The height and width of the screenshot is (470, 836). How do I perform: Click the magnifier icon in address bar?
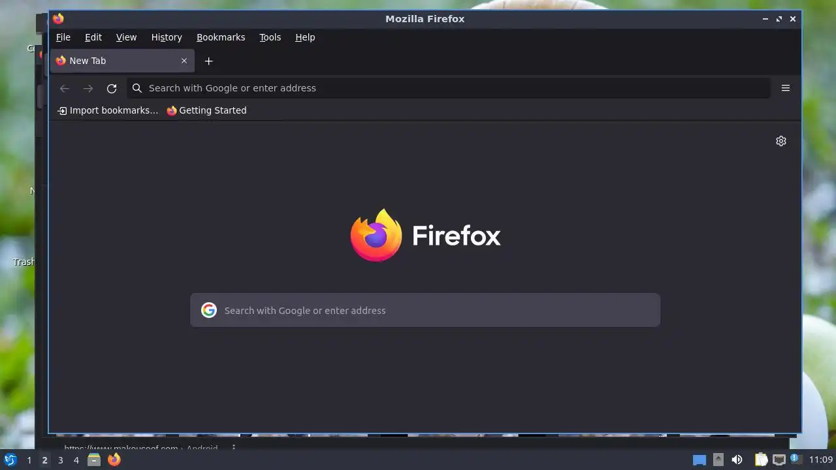tap(137, 88)
